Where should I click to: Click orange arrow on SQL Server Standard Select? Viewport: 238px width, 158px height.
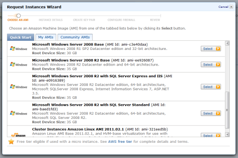tap(218, 113)
